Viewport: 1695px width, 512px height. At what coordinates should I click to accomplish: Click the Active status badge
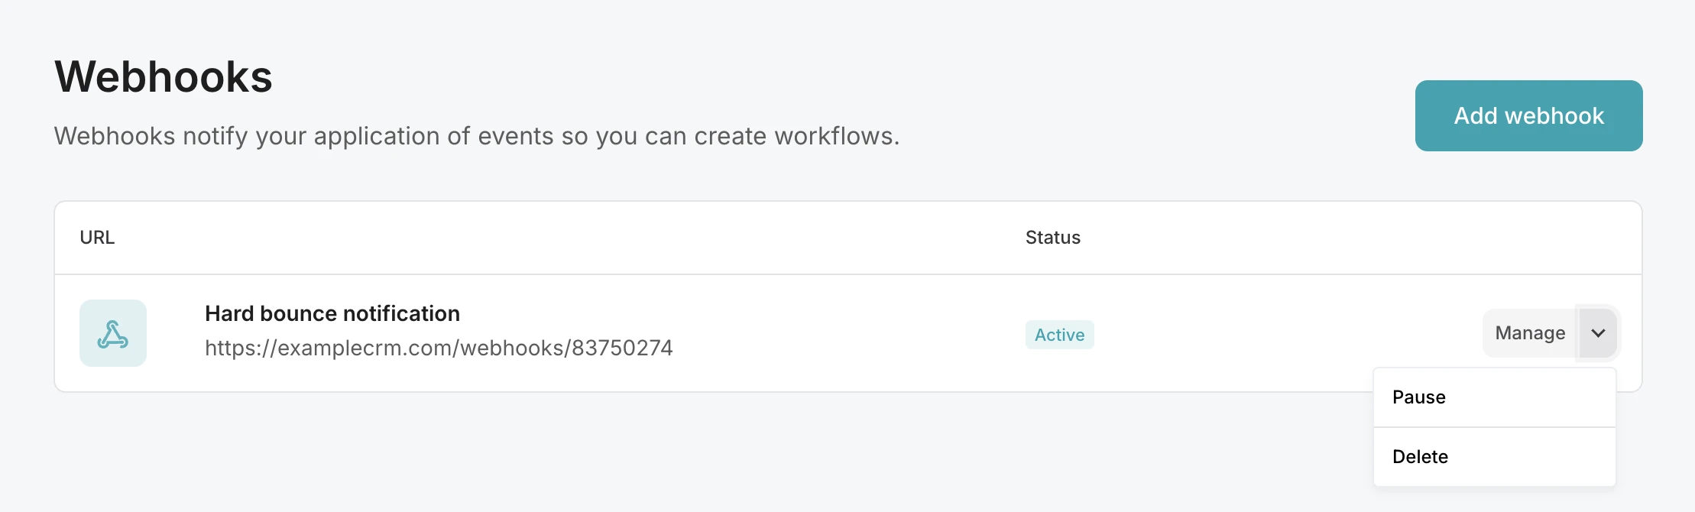(1059, 335)
